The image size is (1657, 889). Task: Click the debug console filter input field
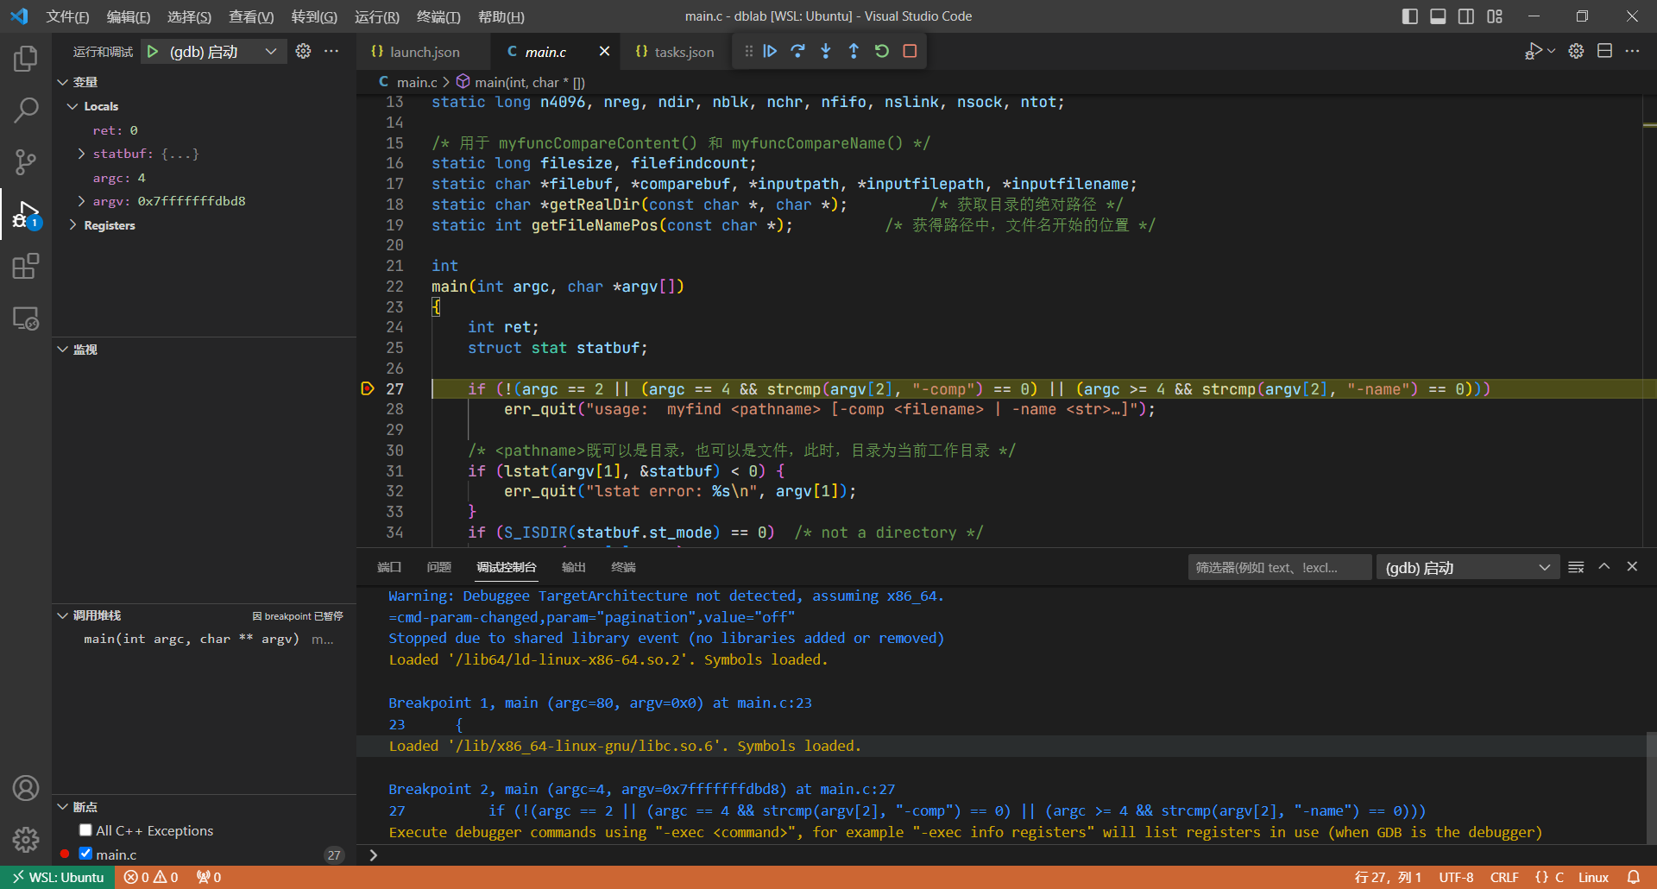(x=1278, y=567)
